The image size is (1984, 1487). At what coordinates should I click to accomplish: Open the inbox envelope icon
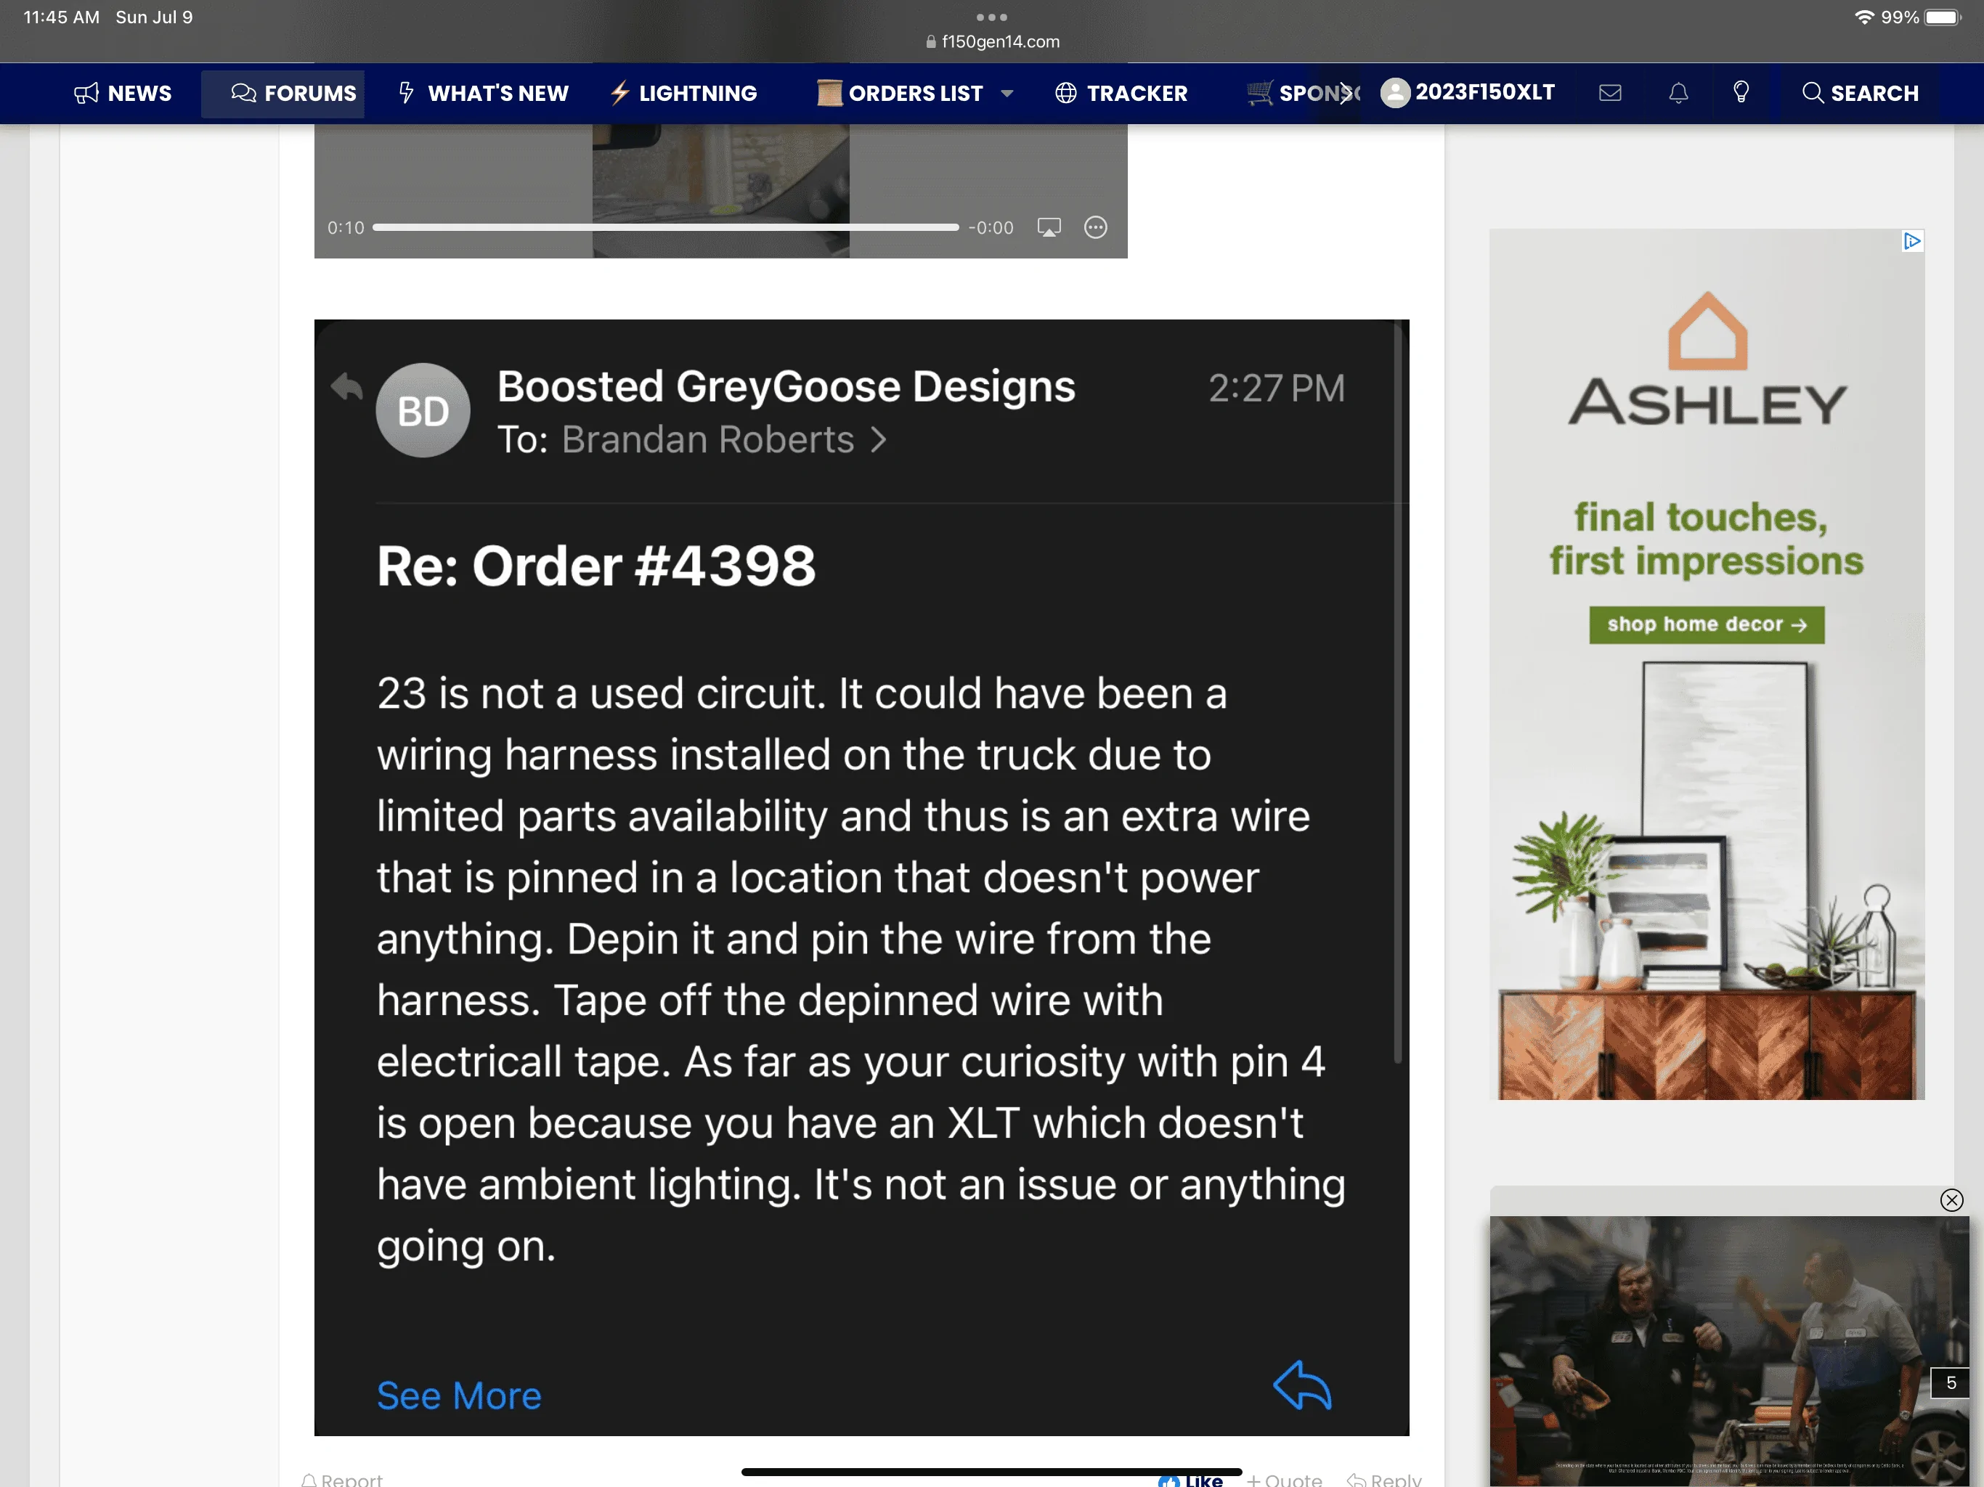point(1609,92)
